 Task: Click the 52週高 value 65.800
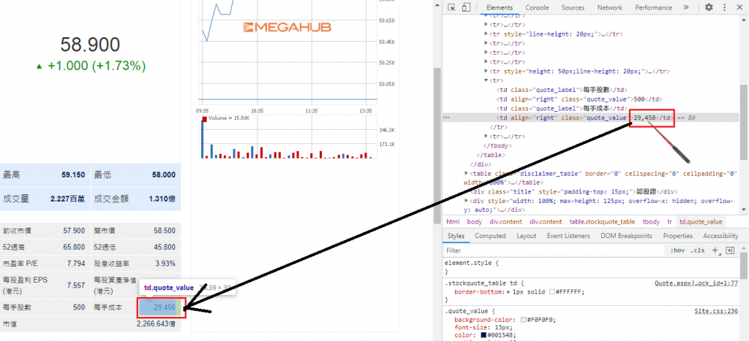(x=74, y=247)
